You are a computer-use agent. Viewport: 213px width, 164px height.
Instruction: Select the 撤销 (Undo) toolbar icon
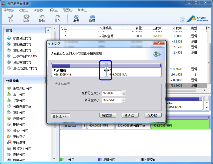42,18
